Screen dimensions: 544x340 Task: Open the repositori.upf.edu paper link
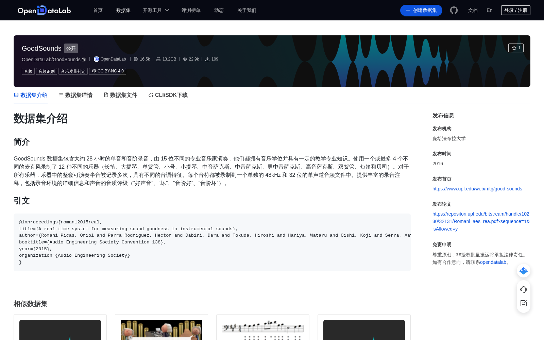tap(481, 221)
